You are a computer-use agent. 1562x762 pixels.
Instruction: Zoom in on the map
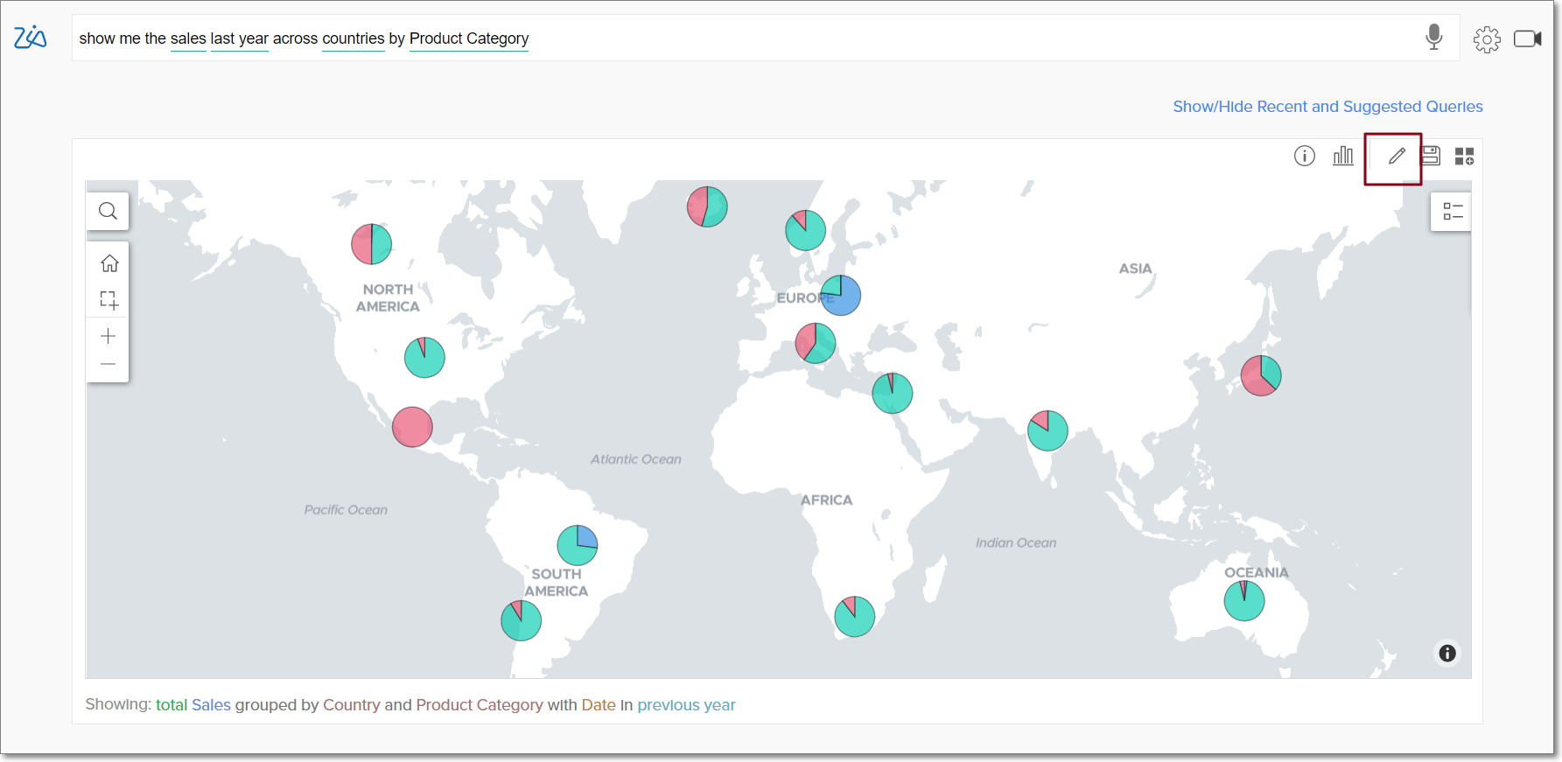tap(109, 336)
